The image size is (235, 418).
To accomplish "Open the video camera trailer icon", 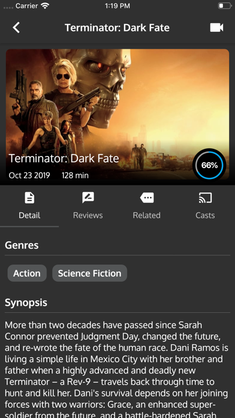I will (x=216, y=28).
